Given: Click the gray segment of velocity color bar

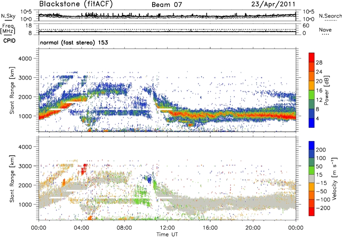Looking at the screenshot, I should (x=312, y=178).
